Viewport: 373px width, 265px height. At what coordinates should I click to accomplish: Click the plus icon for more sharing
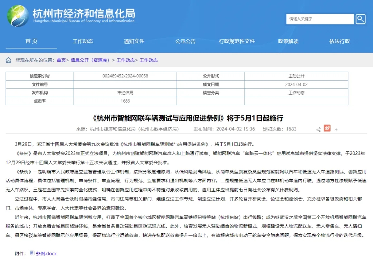336,129
